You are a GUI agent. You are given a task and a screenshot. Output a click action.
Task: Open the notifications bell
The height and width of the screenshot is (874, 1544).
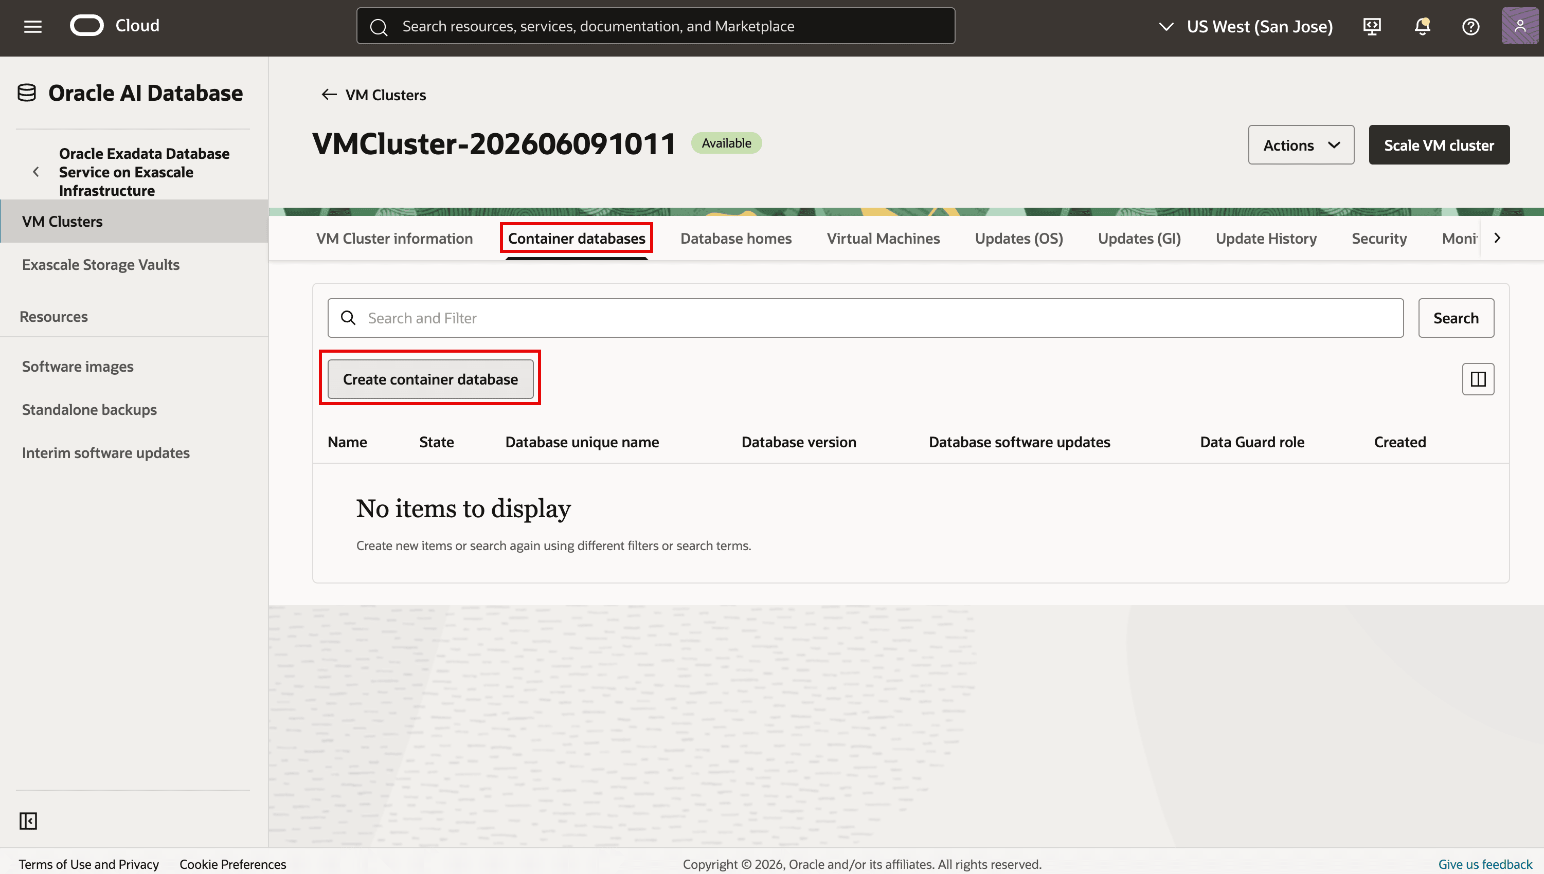tap(1422, 26)
